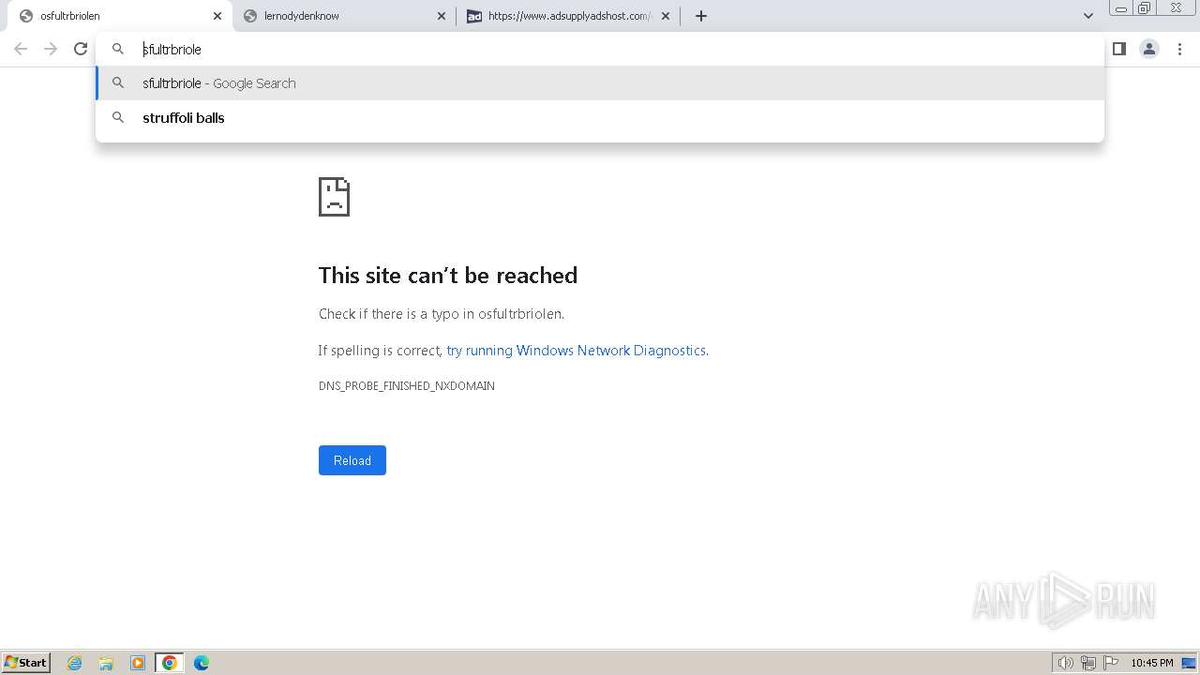Close the adsupplyadshost tab
1200x675 pixels.
[x=666, y=16]
